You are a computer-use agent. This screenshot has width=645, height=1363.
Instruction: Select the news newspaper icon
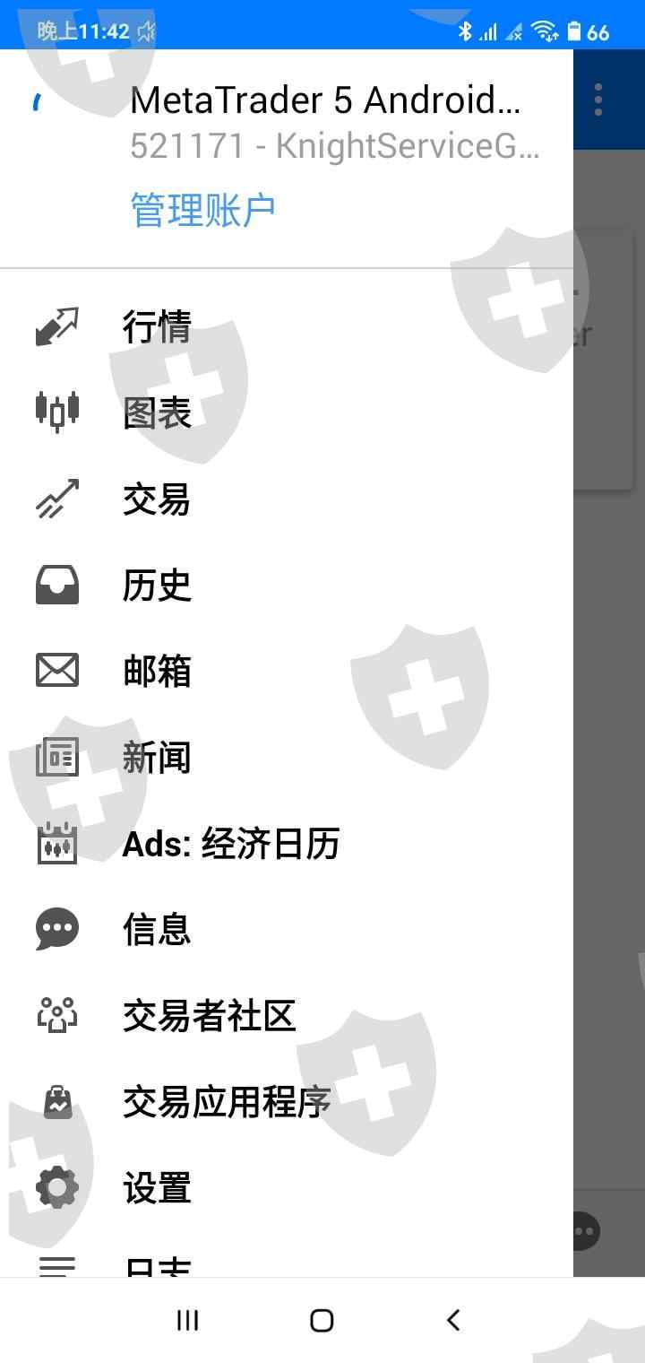(57, 757)
